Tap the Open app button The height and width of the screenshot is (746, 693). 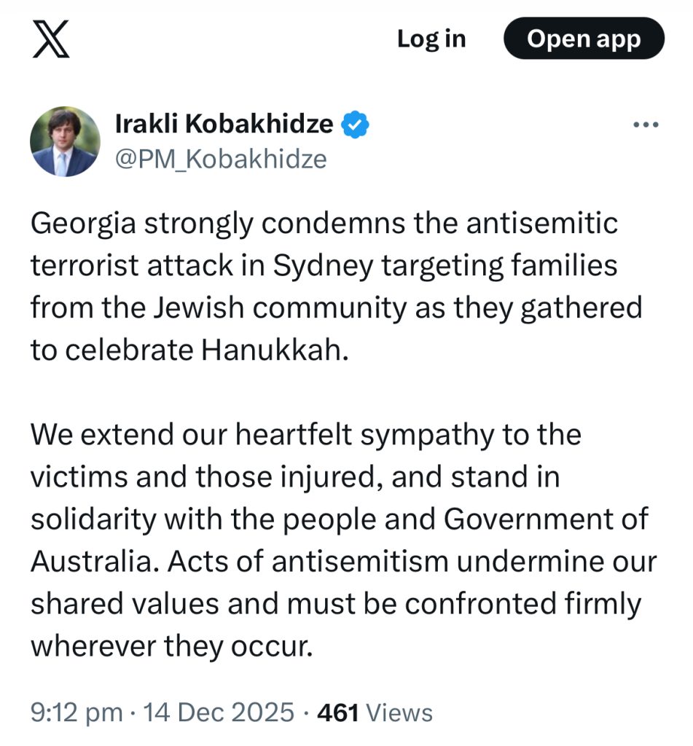tap(584, 39)
